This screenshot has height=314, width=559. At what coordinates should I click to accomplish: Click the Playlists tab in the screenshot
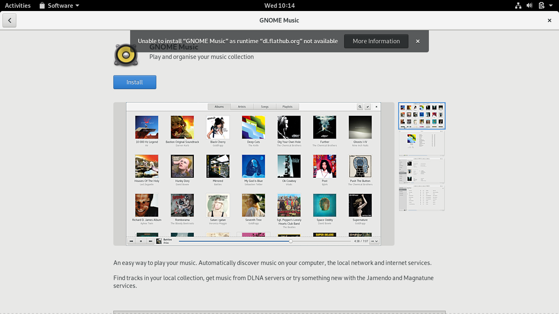288,107
